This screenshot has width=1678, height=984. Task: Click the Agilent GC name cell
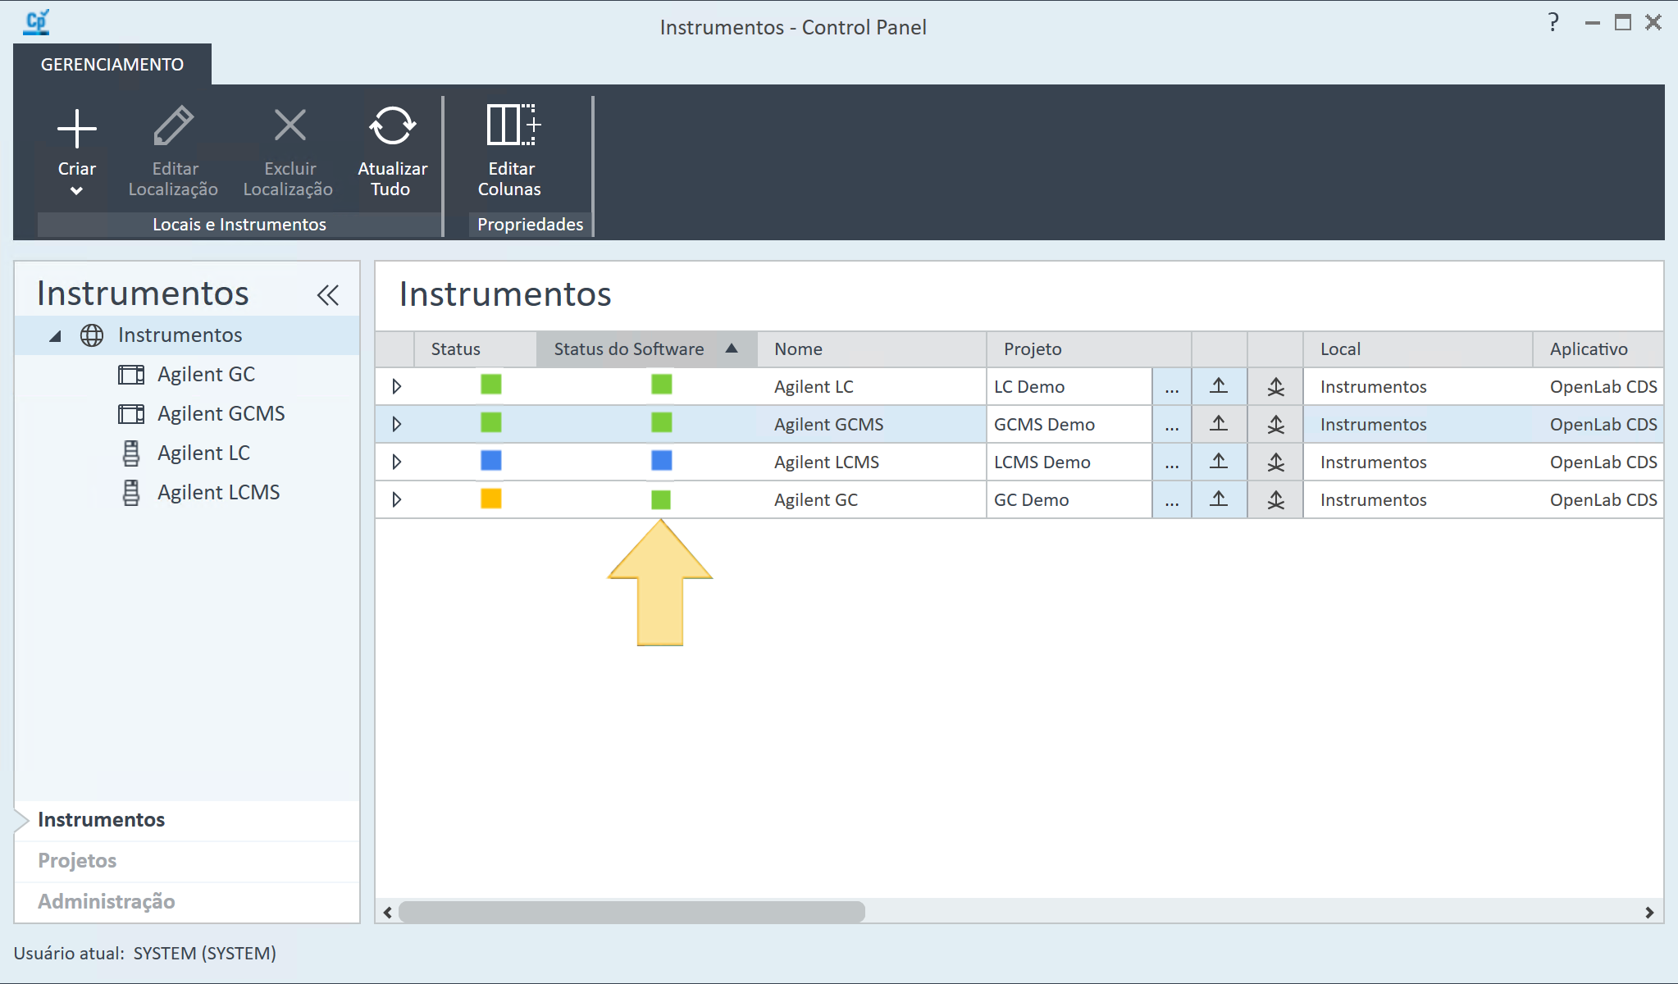point(872,500)
